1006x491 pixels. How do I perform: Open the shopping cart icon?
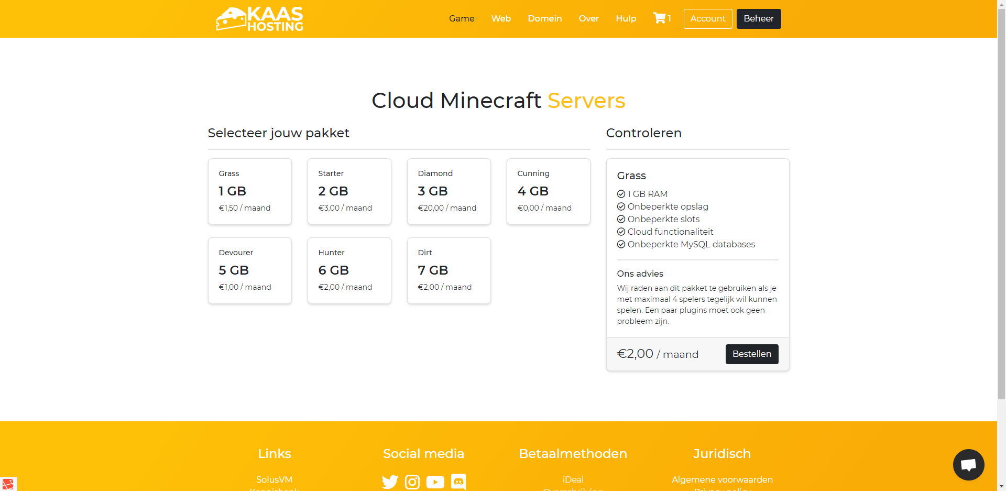(659, 18)
